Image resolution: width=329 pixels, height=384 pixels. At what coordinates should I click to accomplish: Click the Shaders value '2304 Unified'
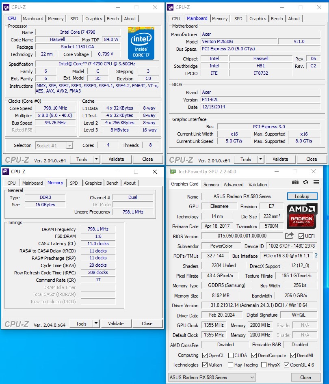(x=224, y=265)
